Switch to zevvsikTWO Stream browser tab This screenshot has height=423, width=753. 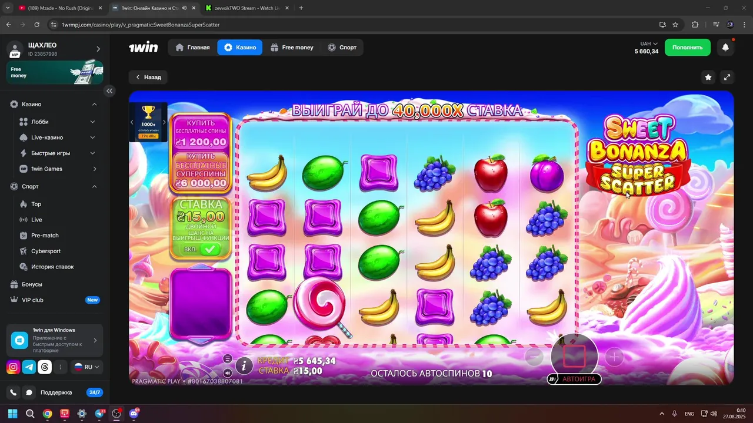pos(246,8)
